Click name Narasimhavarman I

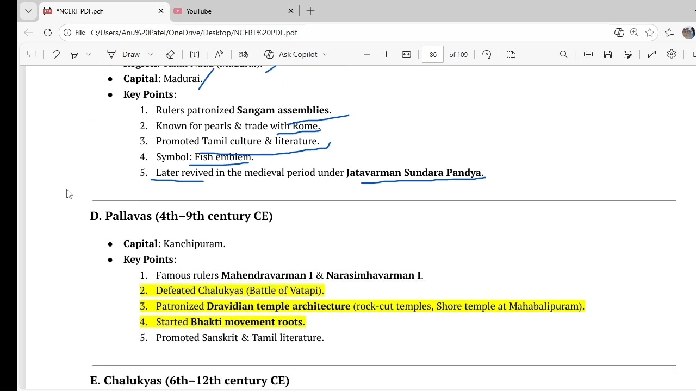coord(374,275)
